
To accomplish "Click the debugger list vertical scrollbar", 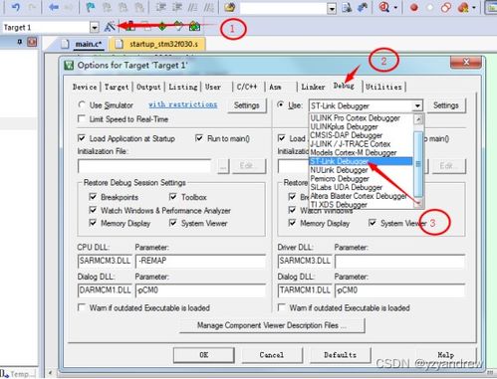I will [418, 161].
